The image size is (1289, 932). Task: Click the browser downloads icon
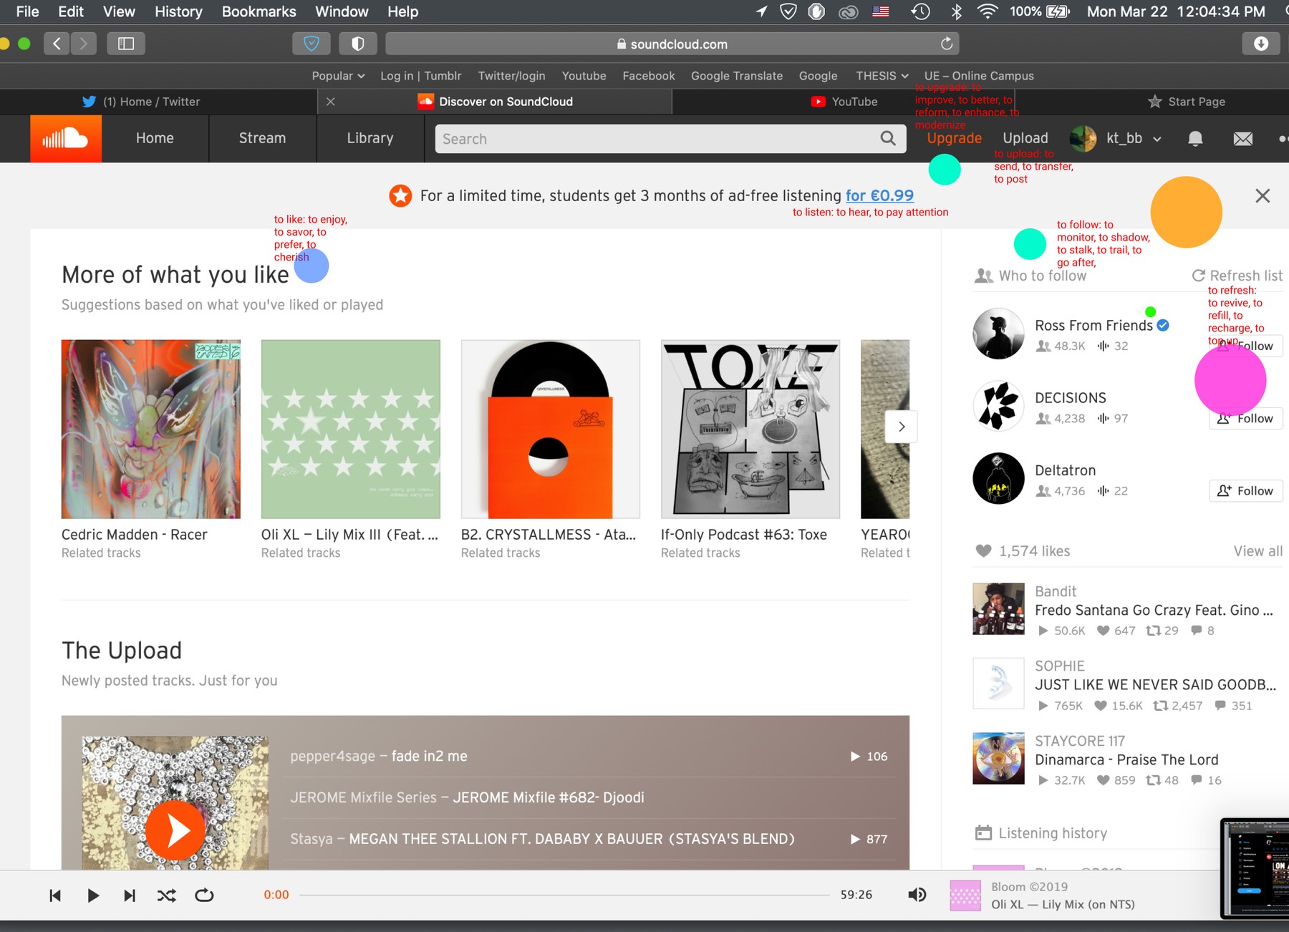tap(1261, 44)
